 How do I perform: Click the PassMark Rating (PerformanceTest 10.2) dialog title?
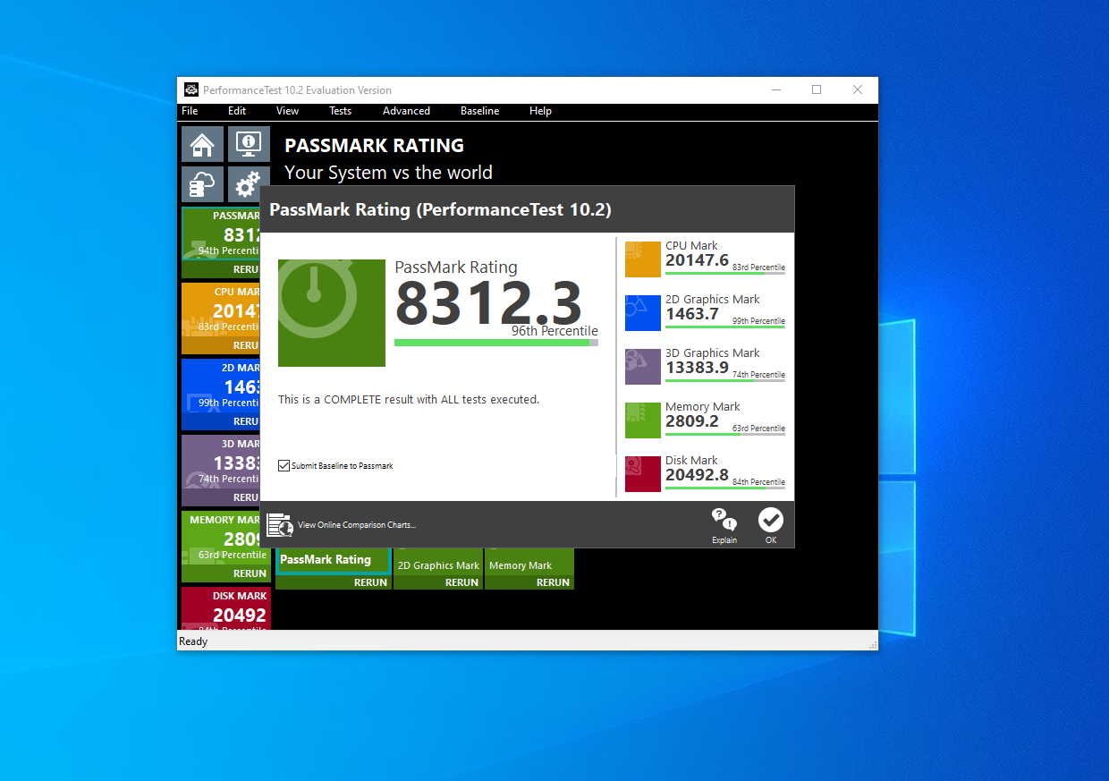coord(440,210)
